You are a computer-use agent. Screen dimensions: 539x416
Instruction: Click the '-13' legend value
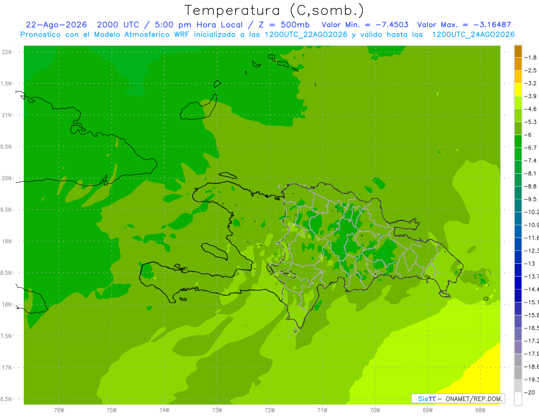pyautogui.click(x=530, y=263)
